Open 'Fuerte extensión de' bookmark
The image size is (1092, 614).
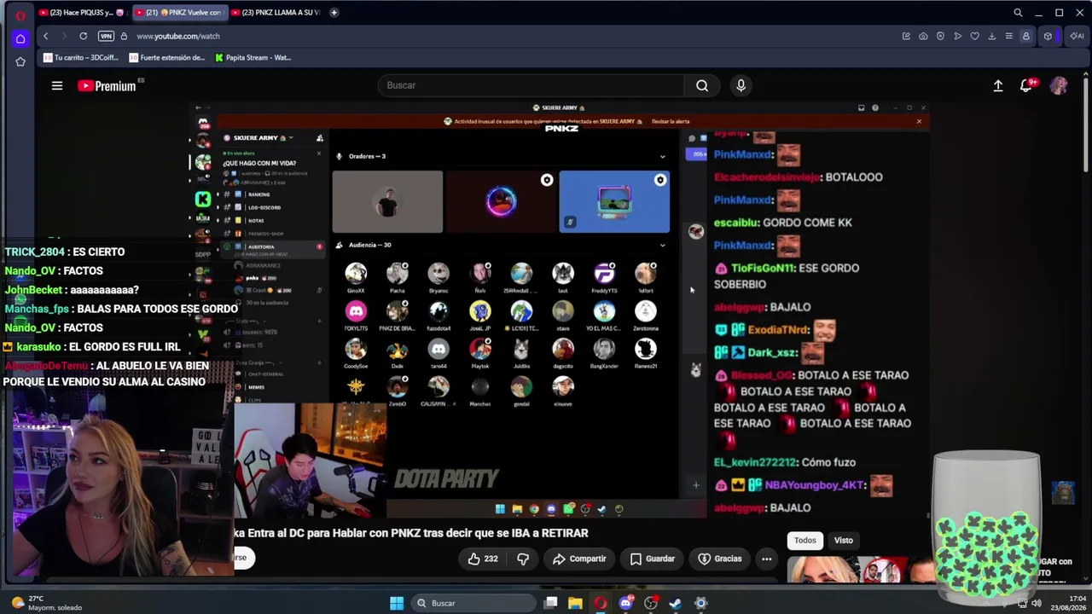tap(167, 58)
